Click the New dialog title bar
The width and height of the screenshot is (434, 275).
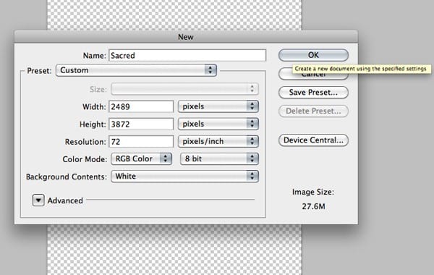point(186,37)
